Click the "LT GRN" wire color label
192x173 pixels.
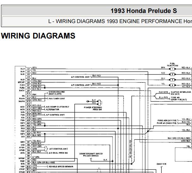(36, 157)
